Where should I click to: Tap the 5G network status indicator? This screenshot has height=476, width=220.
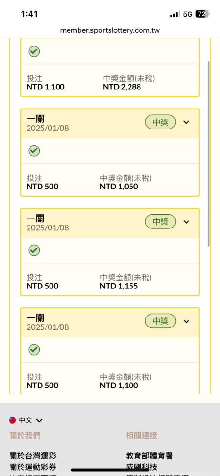188,14
